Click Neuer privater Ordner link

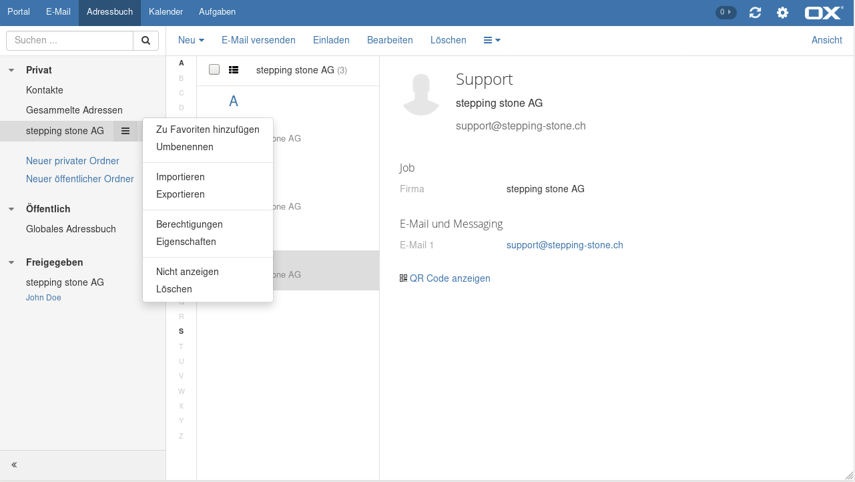[73, 161]
